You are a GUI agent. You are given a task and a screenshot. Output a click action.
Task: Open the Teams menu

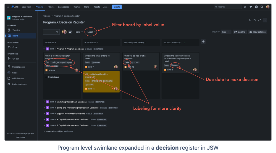pos(77,7)
